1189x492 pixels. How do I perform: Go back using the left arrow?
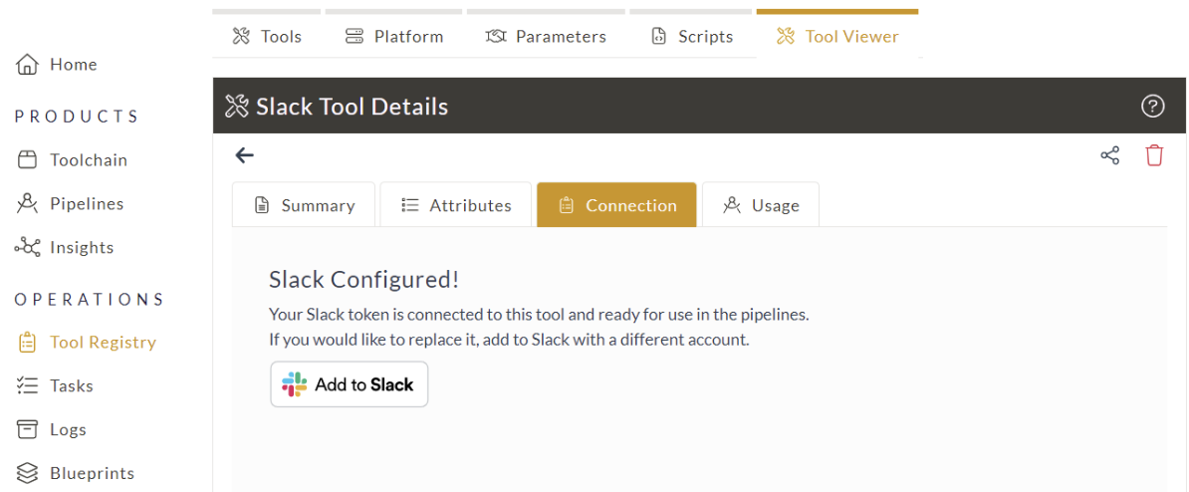244,156
